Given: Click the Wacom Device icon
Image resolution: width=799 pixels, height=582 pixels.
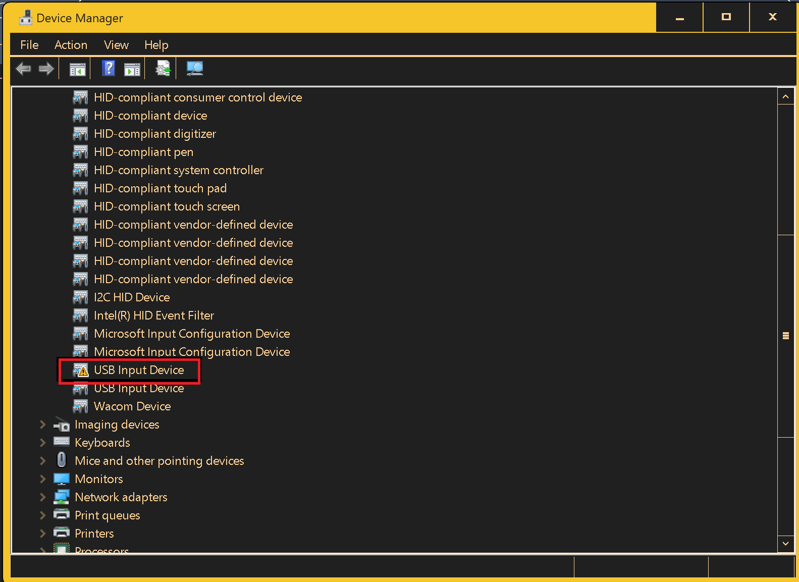Looking at the screenshot, I should [80, 406].
